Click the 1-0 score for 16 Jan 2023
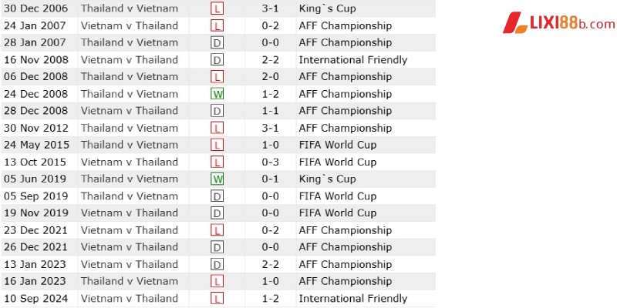 pyautogui.click(x=271, y=281)
